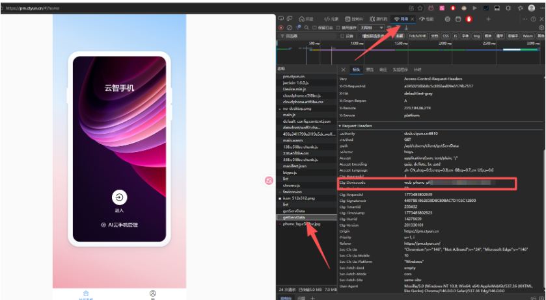
Task: Click the favorites star in address bar
Action: (x=420, y=8)
